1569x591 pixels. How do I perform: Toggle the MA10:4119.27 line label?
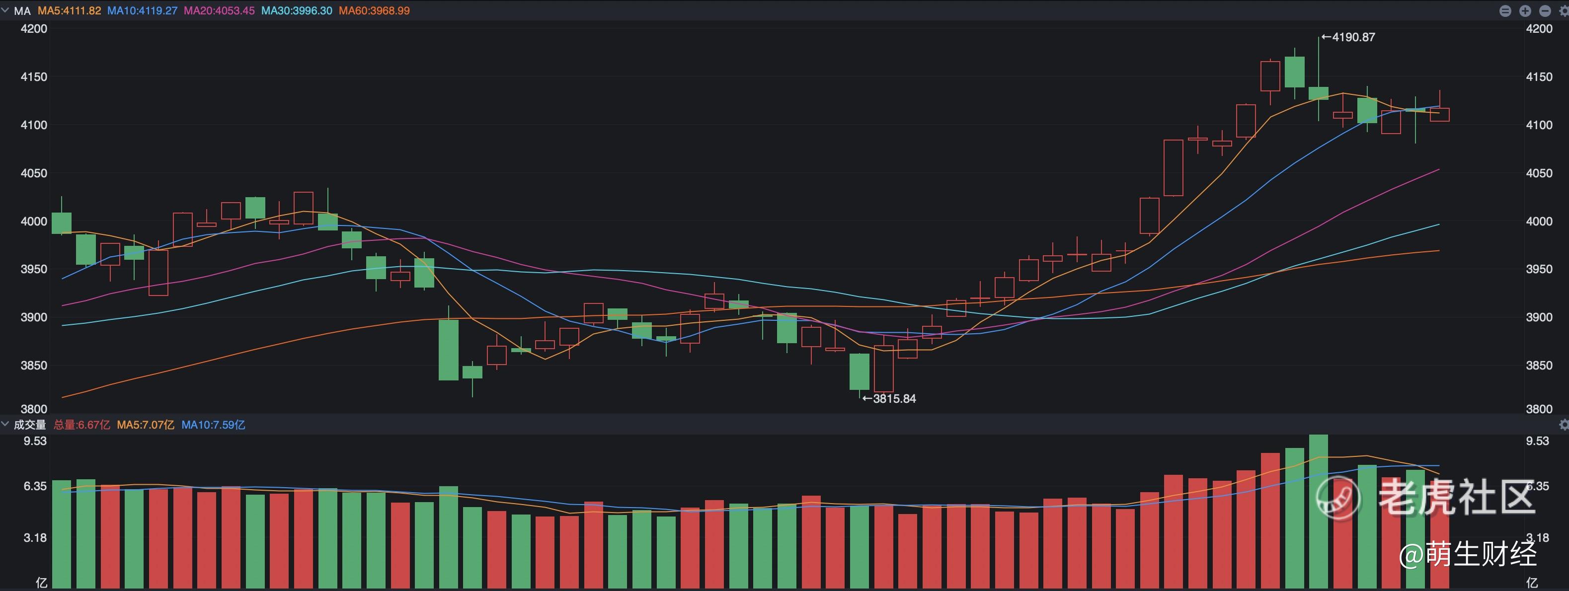[142, 11]
